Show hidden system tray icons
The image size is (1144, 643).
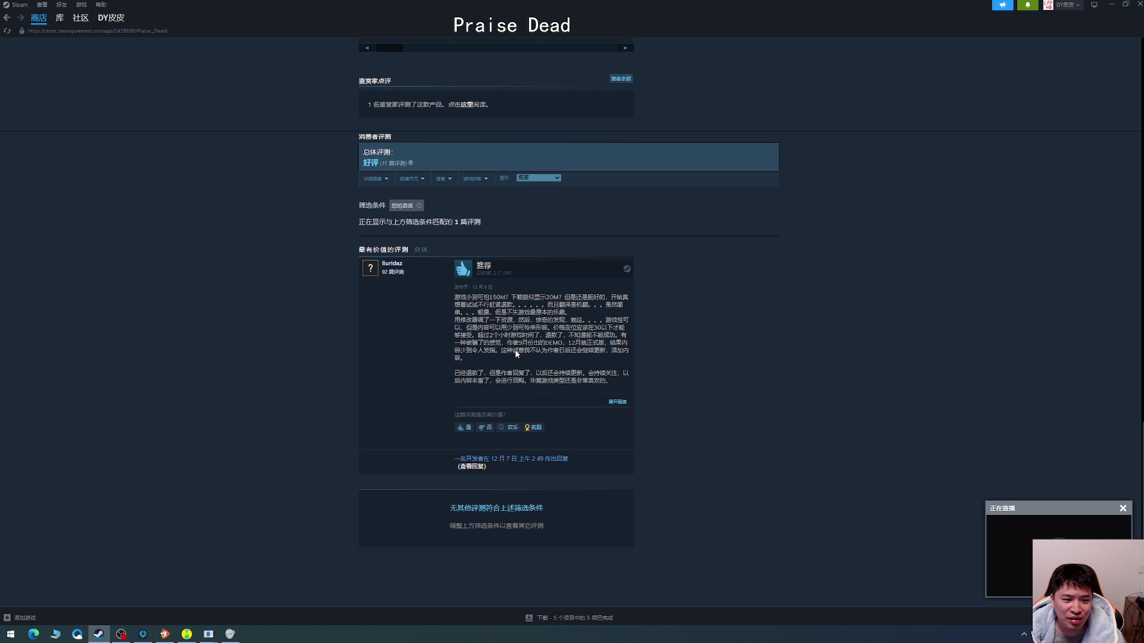point(1024,634)
